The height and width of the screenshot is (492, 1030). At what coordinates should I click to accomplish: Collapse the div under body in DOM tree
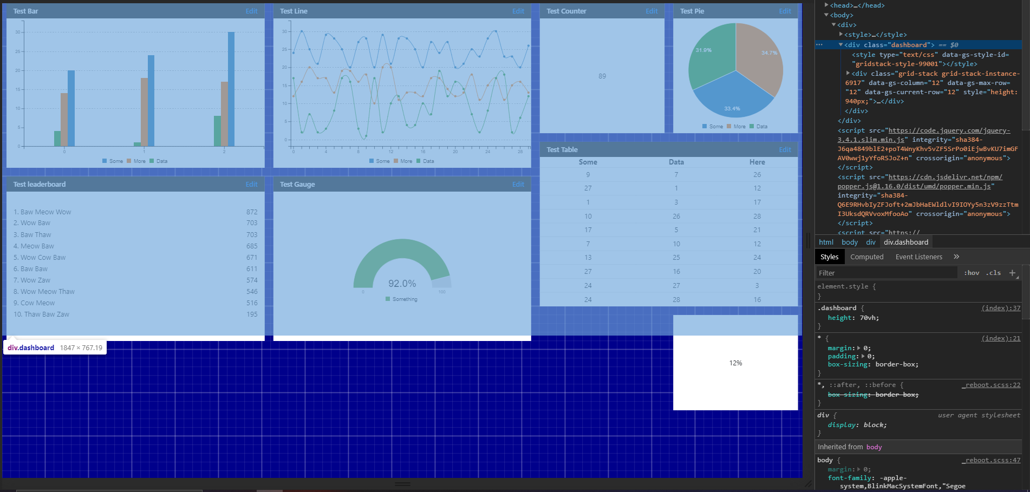833,24
